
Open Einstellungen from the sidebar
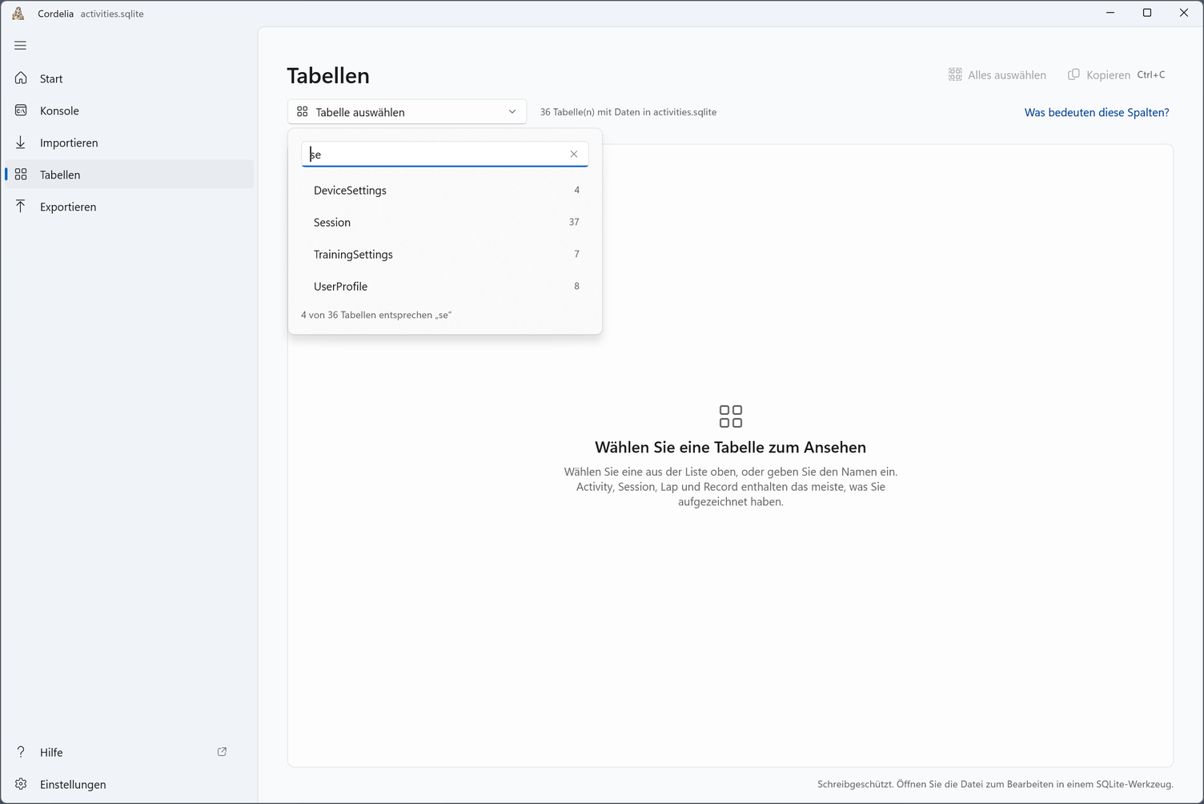pos(129,784)
